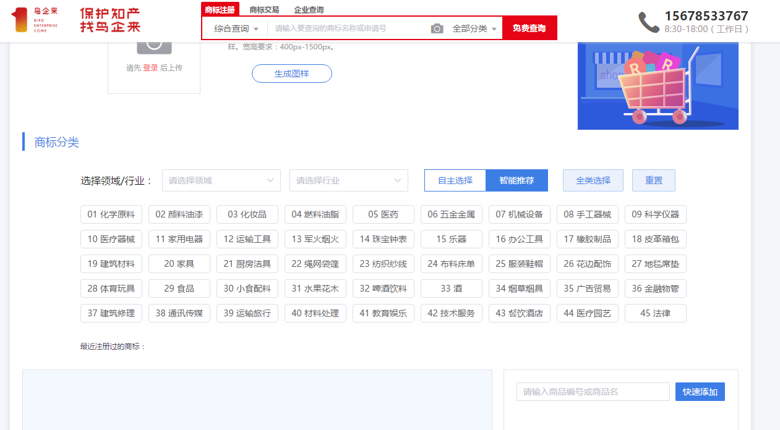Image resolution: width=780 pixels, height=430 pixels.
Task: Click the phone icon beside 15678533767
Action: tap(649, 22)
